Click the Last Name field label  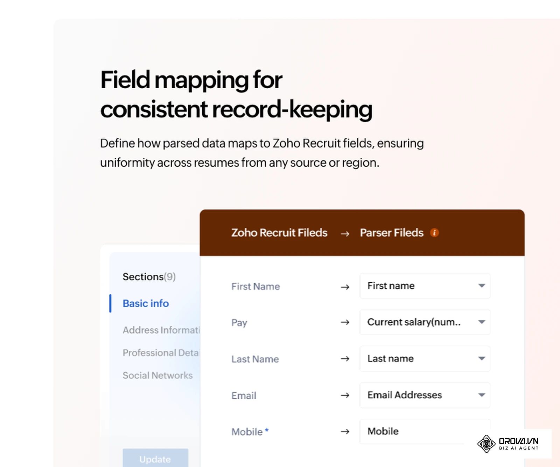pos(255,359)
